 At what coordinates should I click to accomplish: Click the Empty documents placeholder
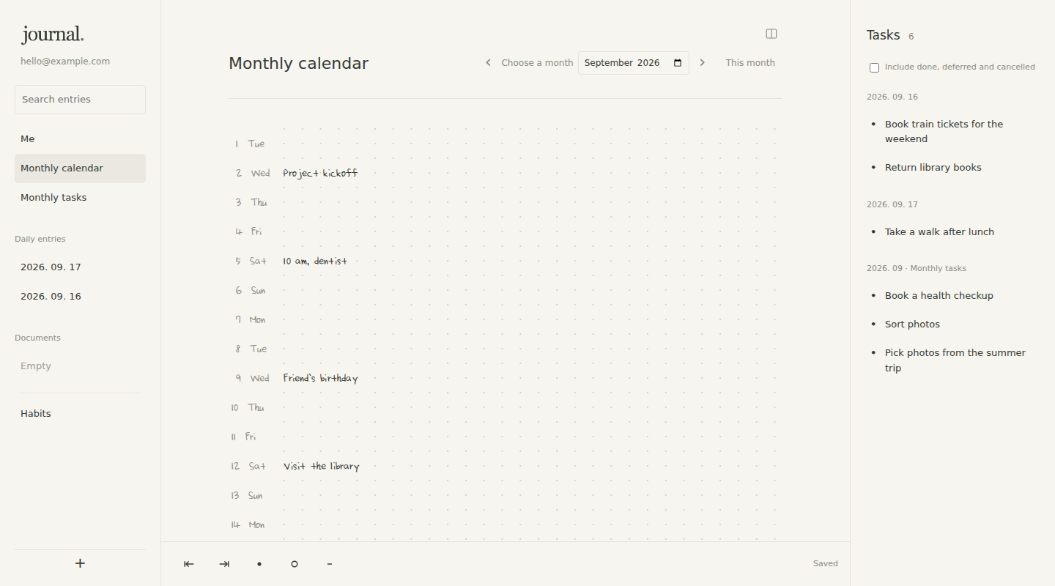pos(36,366)
